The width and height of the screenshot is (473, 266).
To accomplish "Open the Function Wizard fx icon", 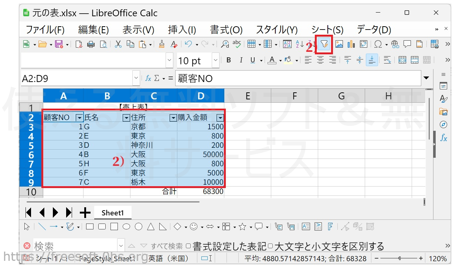I will pos(148,78).
